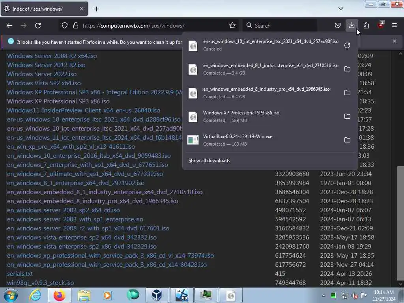This screenshot has width=404, height=303.
Task: Open the serials.txt link
Action: click(x=20, y=274)
